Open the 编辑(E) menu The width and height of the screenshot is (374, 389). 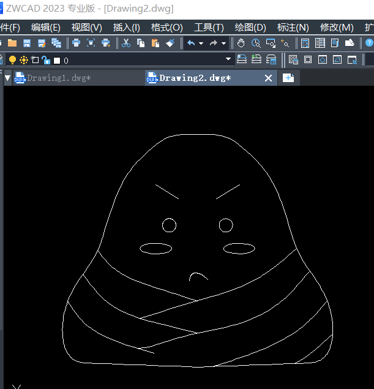[46, 28]
